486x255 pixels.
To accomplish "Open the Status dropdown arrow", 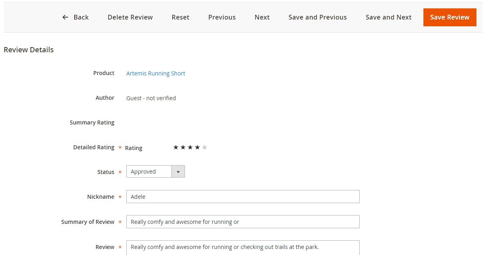I will pyautogui.click(x=178, y=172).
